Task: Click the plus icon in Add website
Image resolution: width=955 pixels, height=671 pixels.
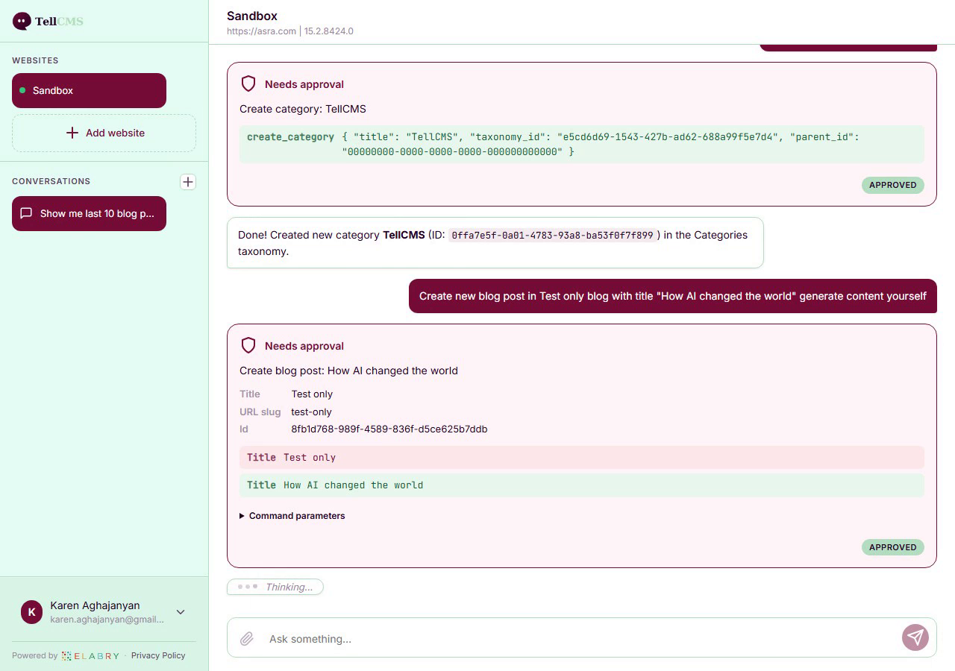Action: pyautogui.click(x=72, y=133)
